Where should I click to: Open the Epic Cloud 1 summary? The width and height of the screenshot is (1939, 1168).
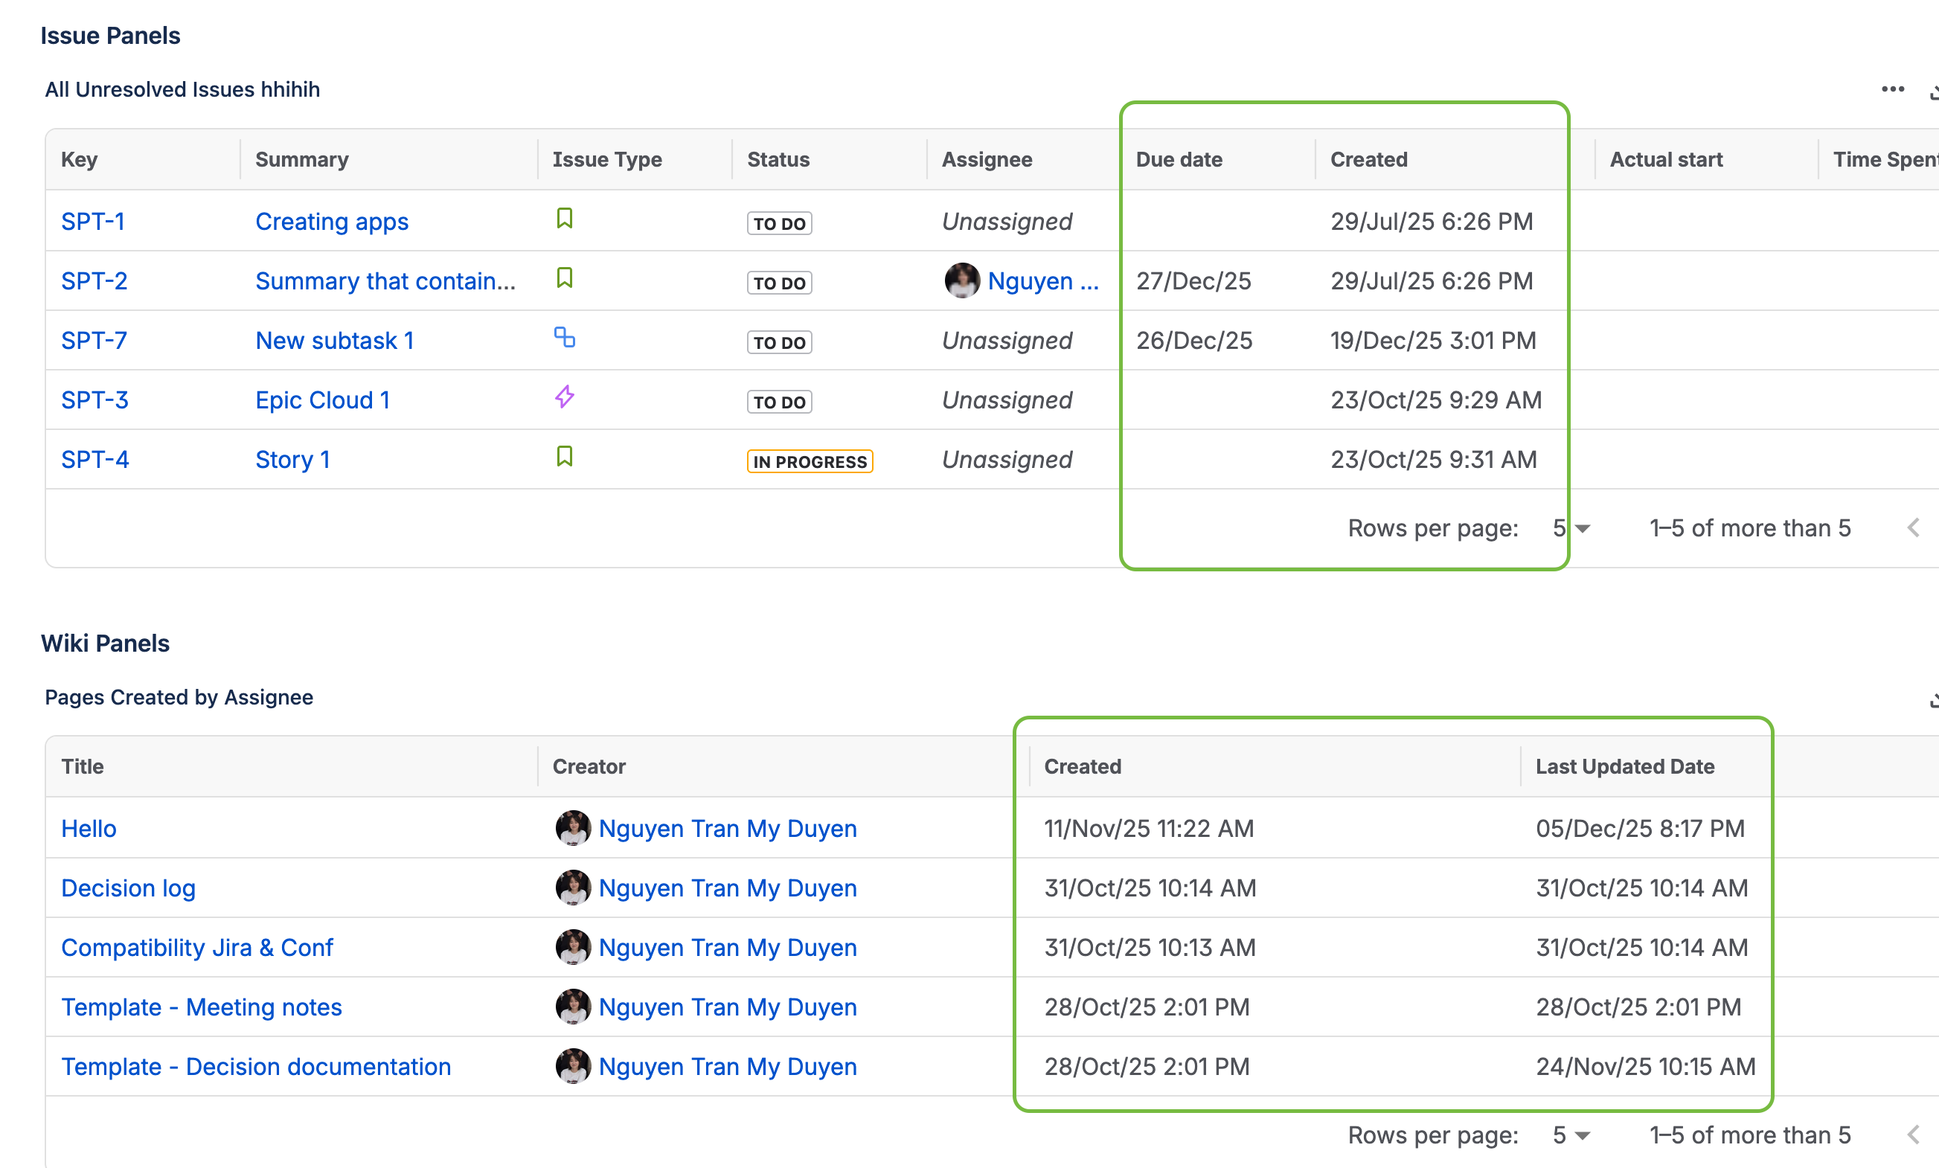point(323,400)
